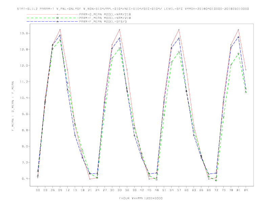Click x-axis forecast hour label 51
The width and height of the screenshot is (268, 207).
coord(164,190)
